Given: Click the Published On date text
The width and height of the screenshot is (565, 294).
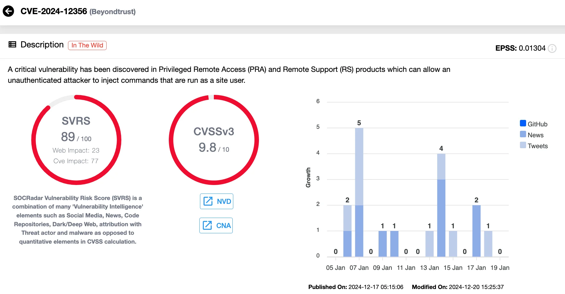Looking at the screenshot, I should [356, 287].
